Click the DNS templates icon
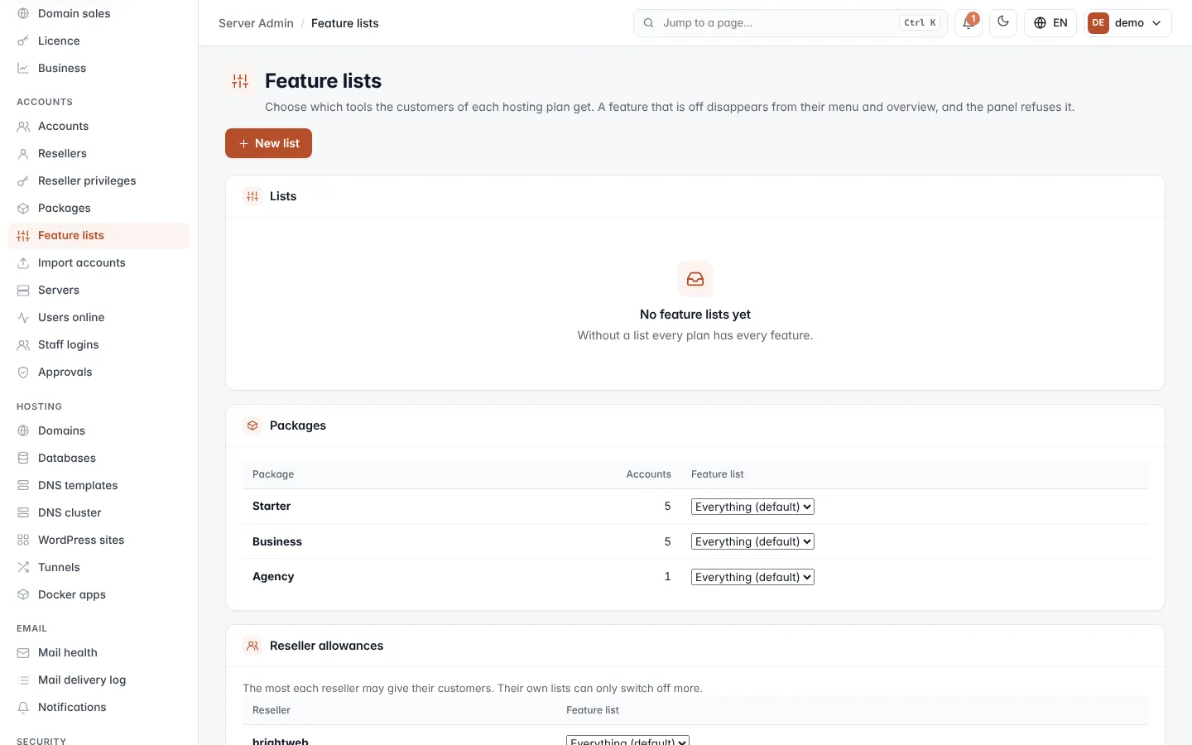 click(x=23, y=485)
